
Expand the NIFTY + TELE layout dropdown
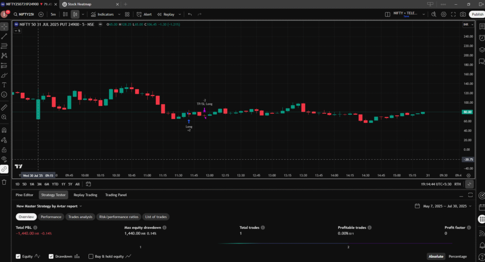pyautogui.click(x=424, y=14)
